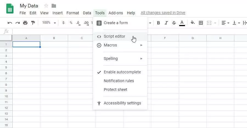
Task: Open the View menu
Action: point(44,13)
